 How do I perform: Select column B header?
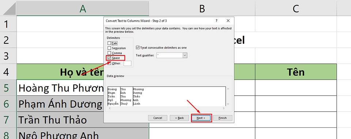coord(202,9)
